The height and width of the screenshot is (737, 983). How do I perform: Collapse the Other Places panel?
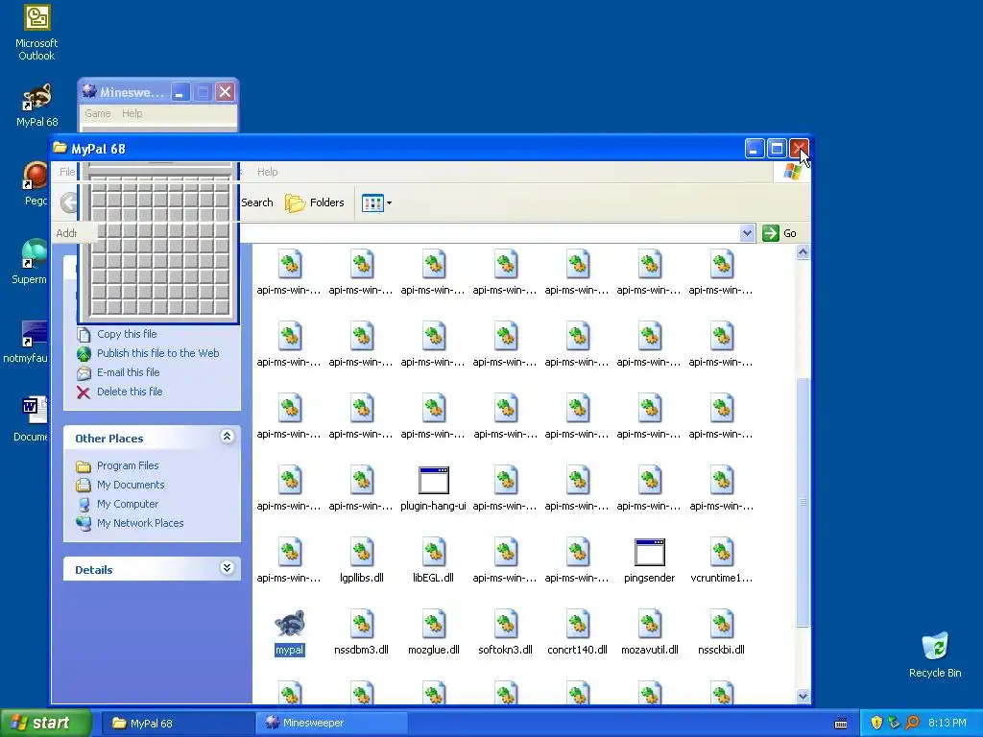coord(227,437)
